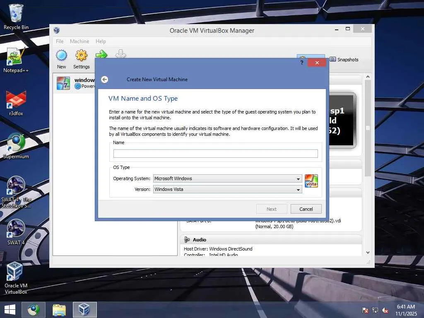Maximize the VirtualBox Manager window
This screenshot has width=424, height=318.
pos(348,29)
